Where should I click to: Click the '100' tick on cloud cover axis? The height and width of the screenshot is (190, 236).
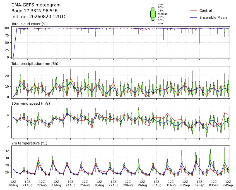tap(6, 28)
